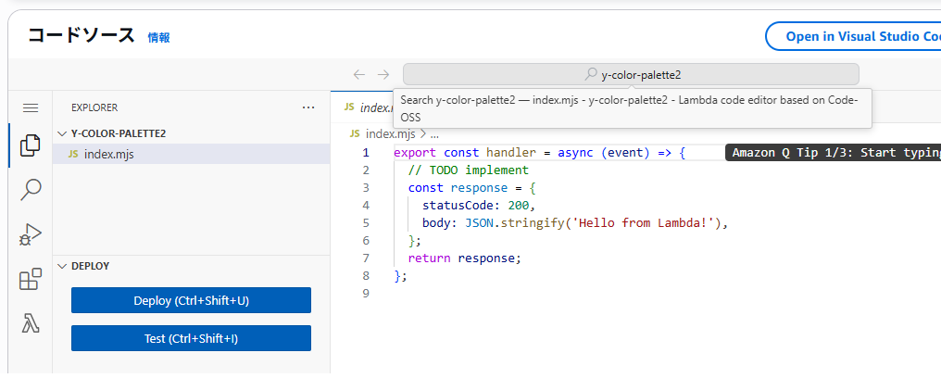941x378 pixels.
Task: Open the Search view in the activity bar
Action: coord(31,190)
